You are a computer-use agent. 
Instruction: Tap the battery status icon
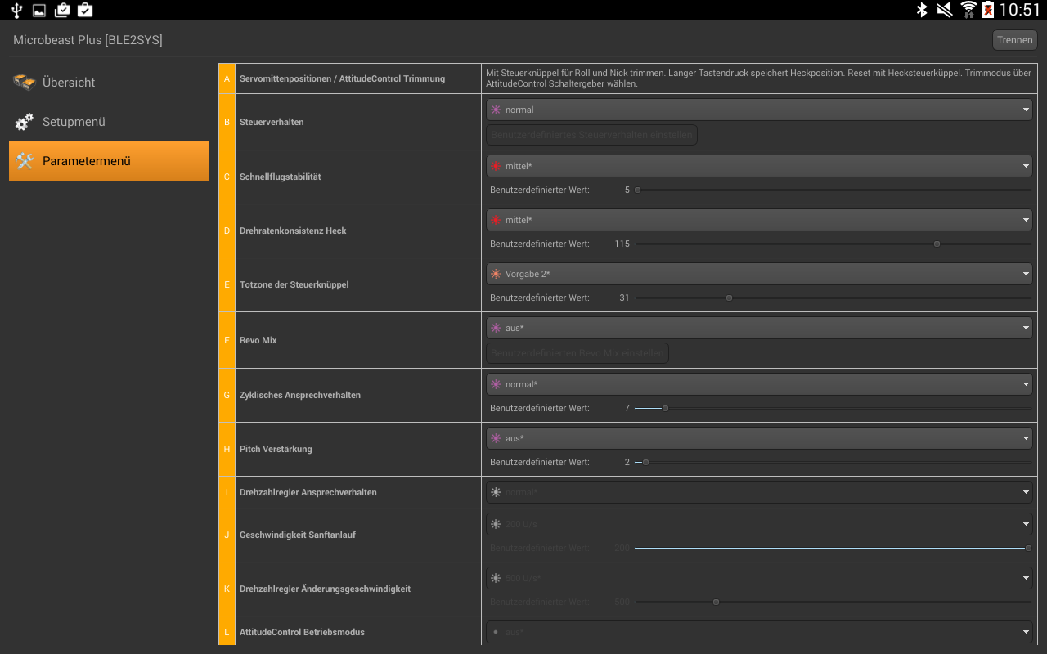pos(988,10)
